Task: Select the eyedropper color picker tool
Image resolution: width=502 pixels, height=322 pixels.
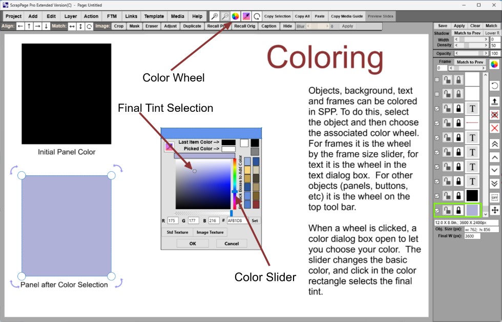Action: (x=246, y=16)
